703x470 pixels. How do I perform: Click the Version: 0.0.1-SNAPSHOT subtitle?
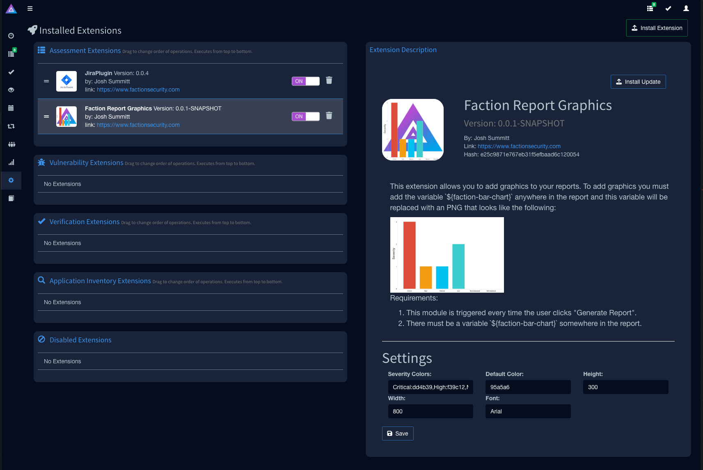[514, 124]
